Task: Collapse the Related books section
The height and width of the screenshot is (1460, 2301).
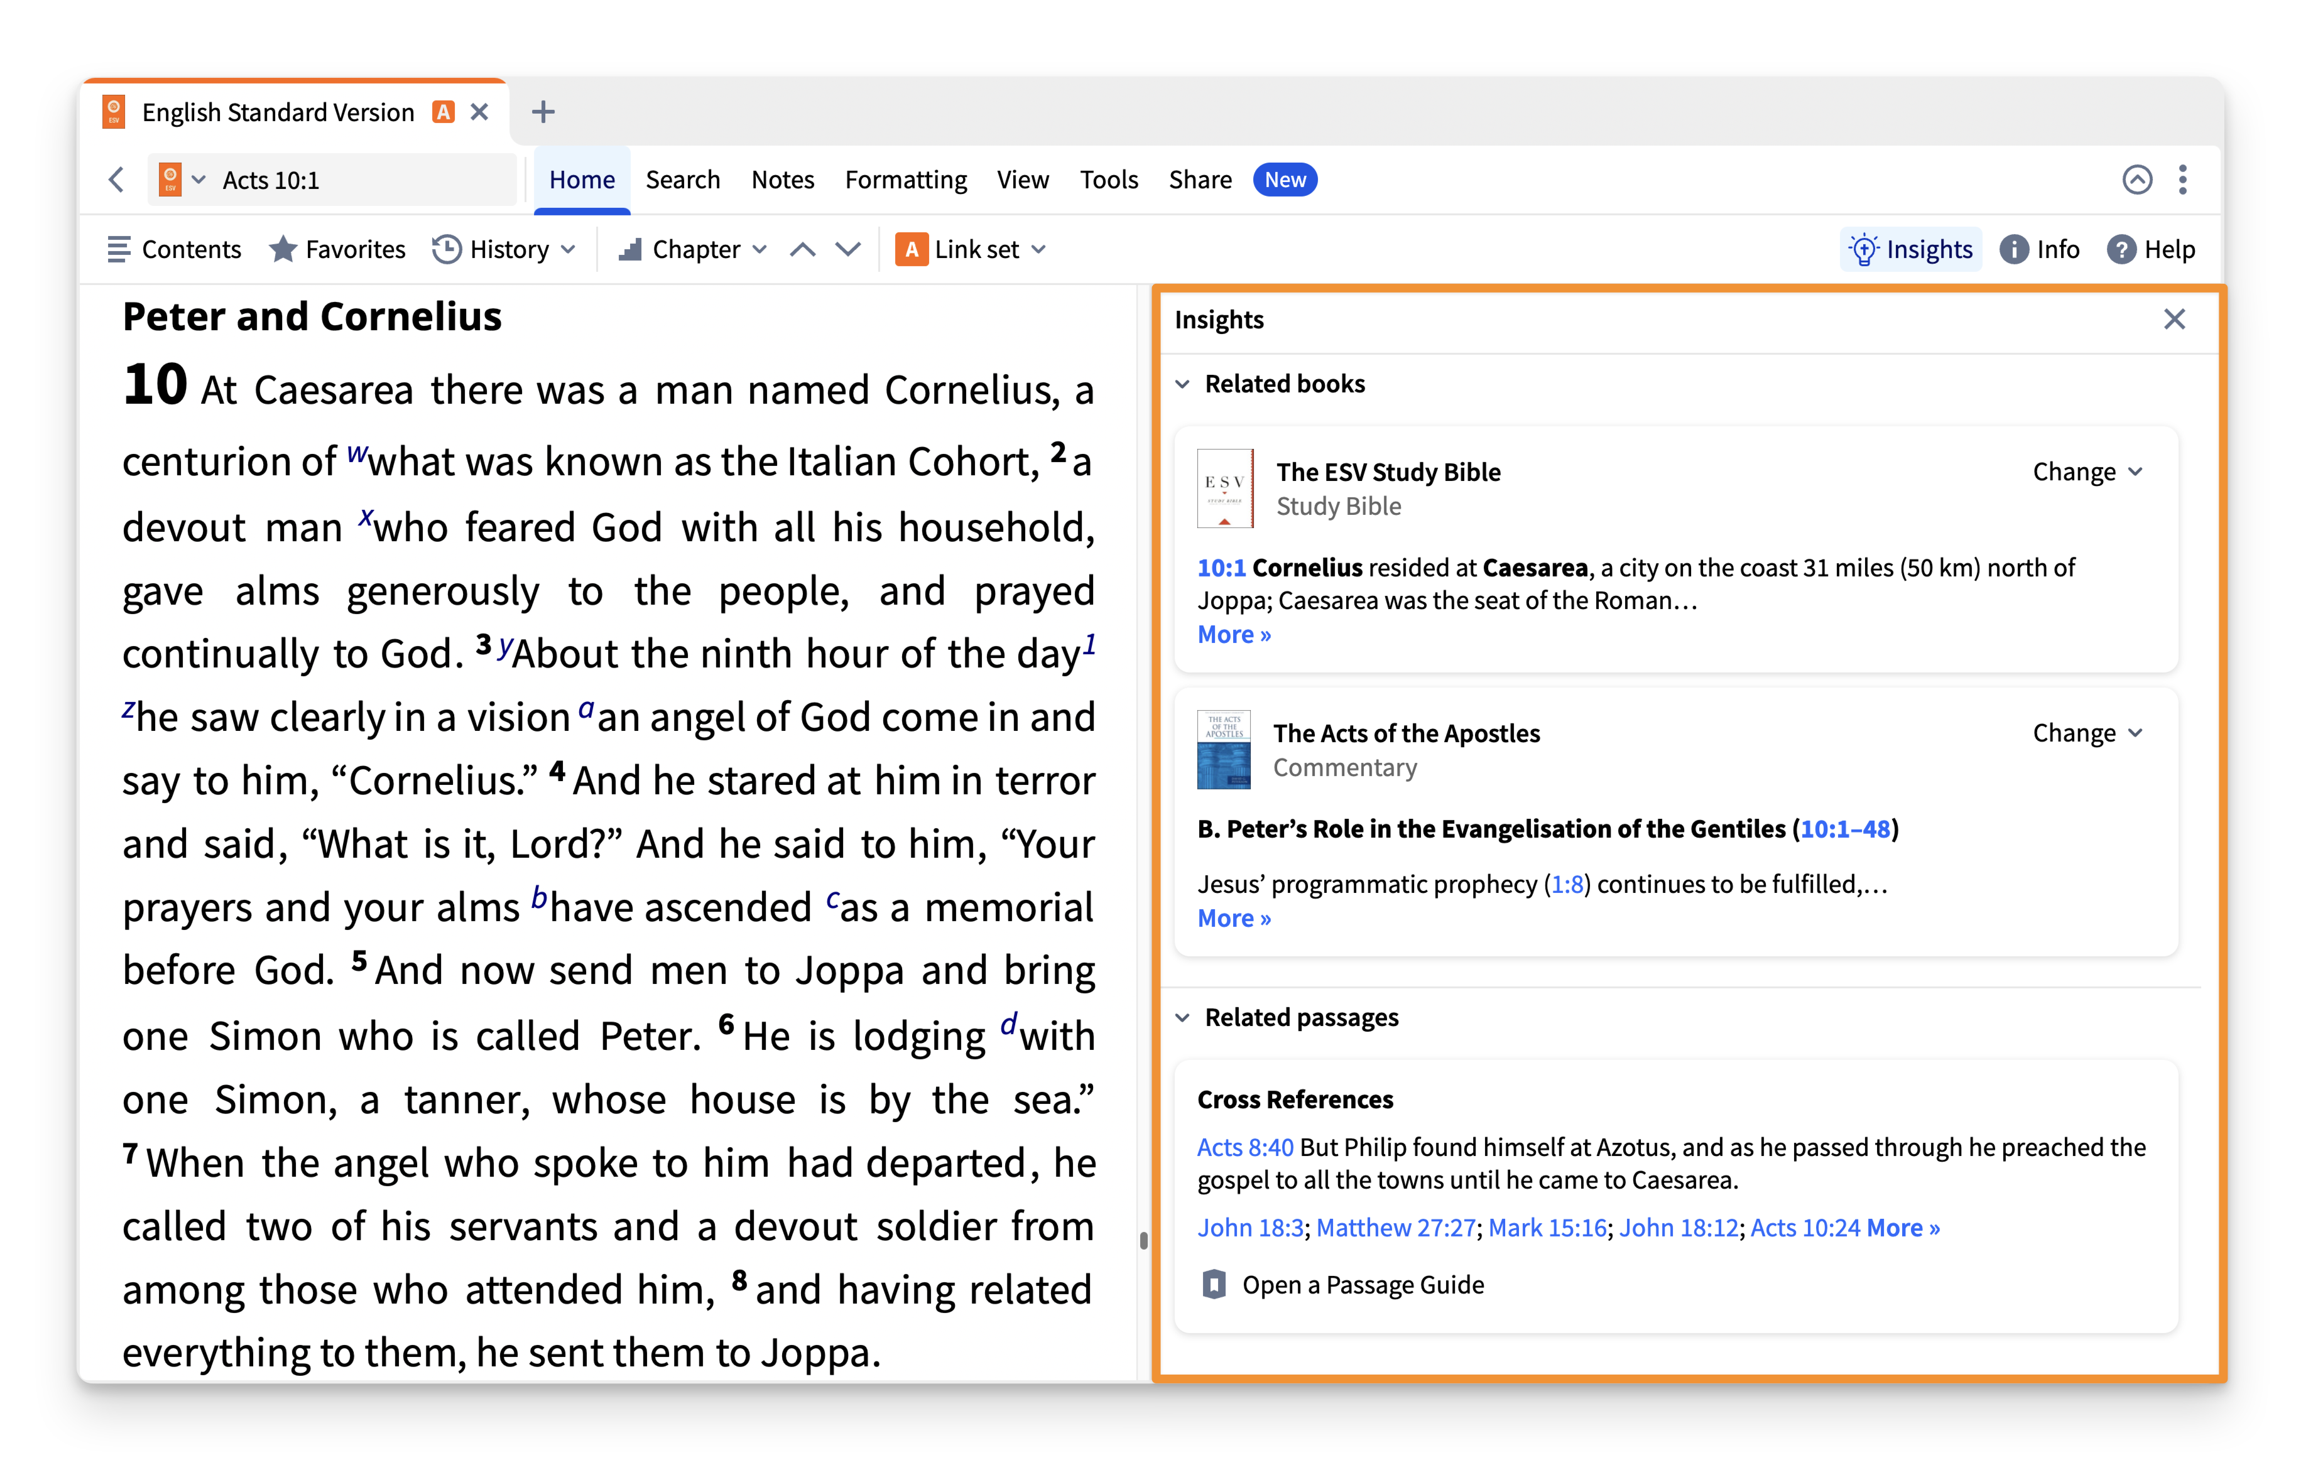Action: pyautogui.click(x=1182, y=383)
